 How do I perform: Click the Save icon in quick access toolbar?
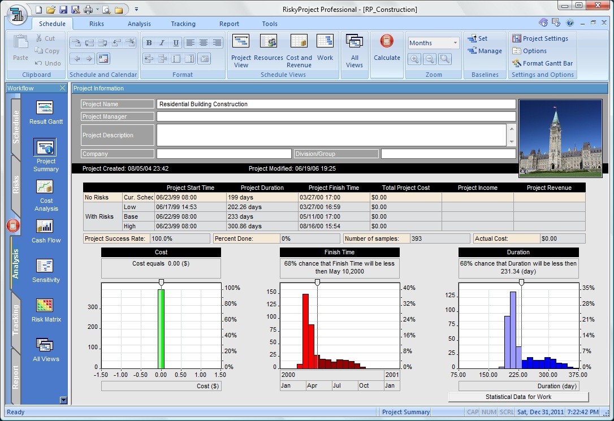point(63,10)
